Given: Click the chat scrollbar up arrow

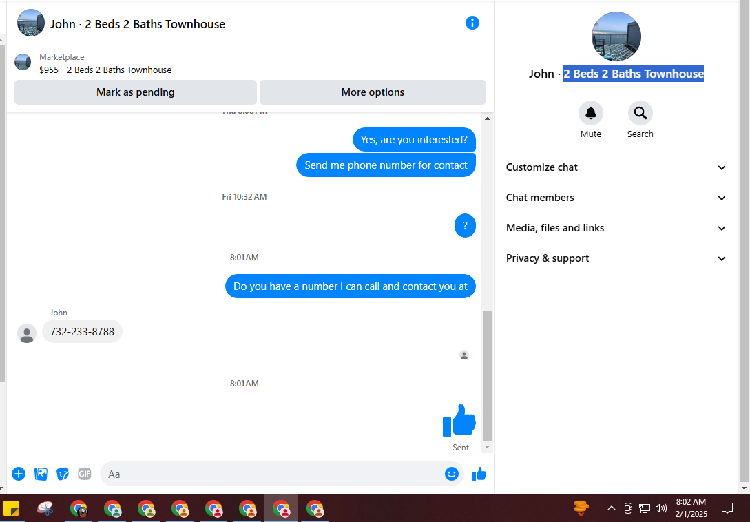Looking at the screenshot, I should (487, 118).
